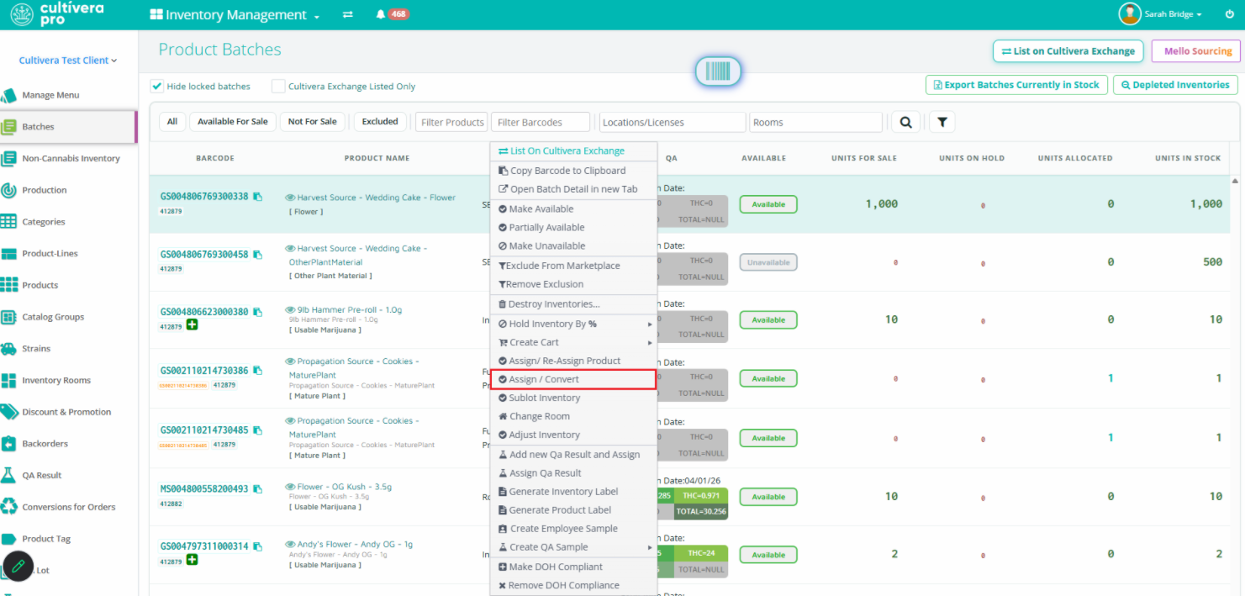Uncheck Hide locked batches checkbox
Viewport: 1245px width, 596px height.
tap(156, 86)
